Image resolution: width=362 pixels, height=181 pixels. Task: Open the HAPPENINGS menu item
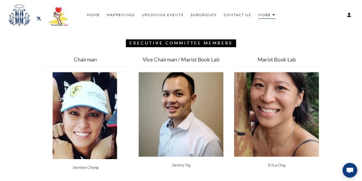tap(121, 15)
